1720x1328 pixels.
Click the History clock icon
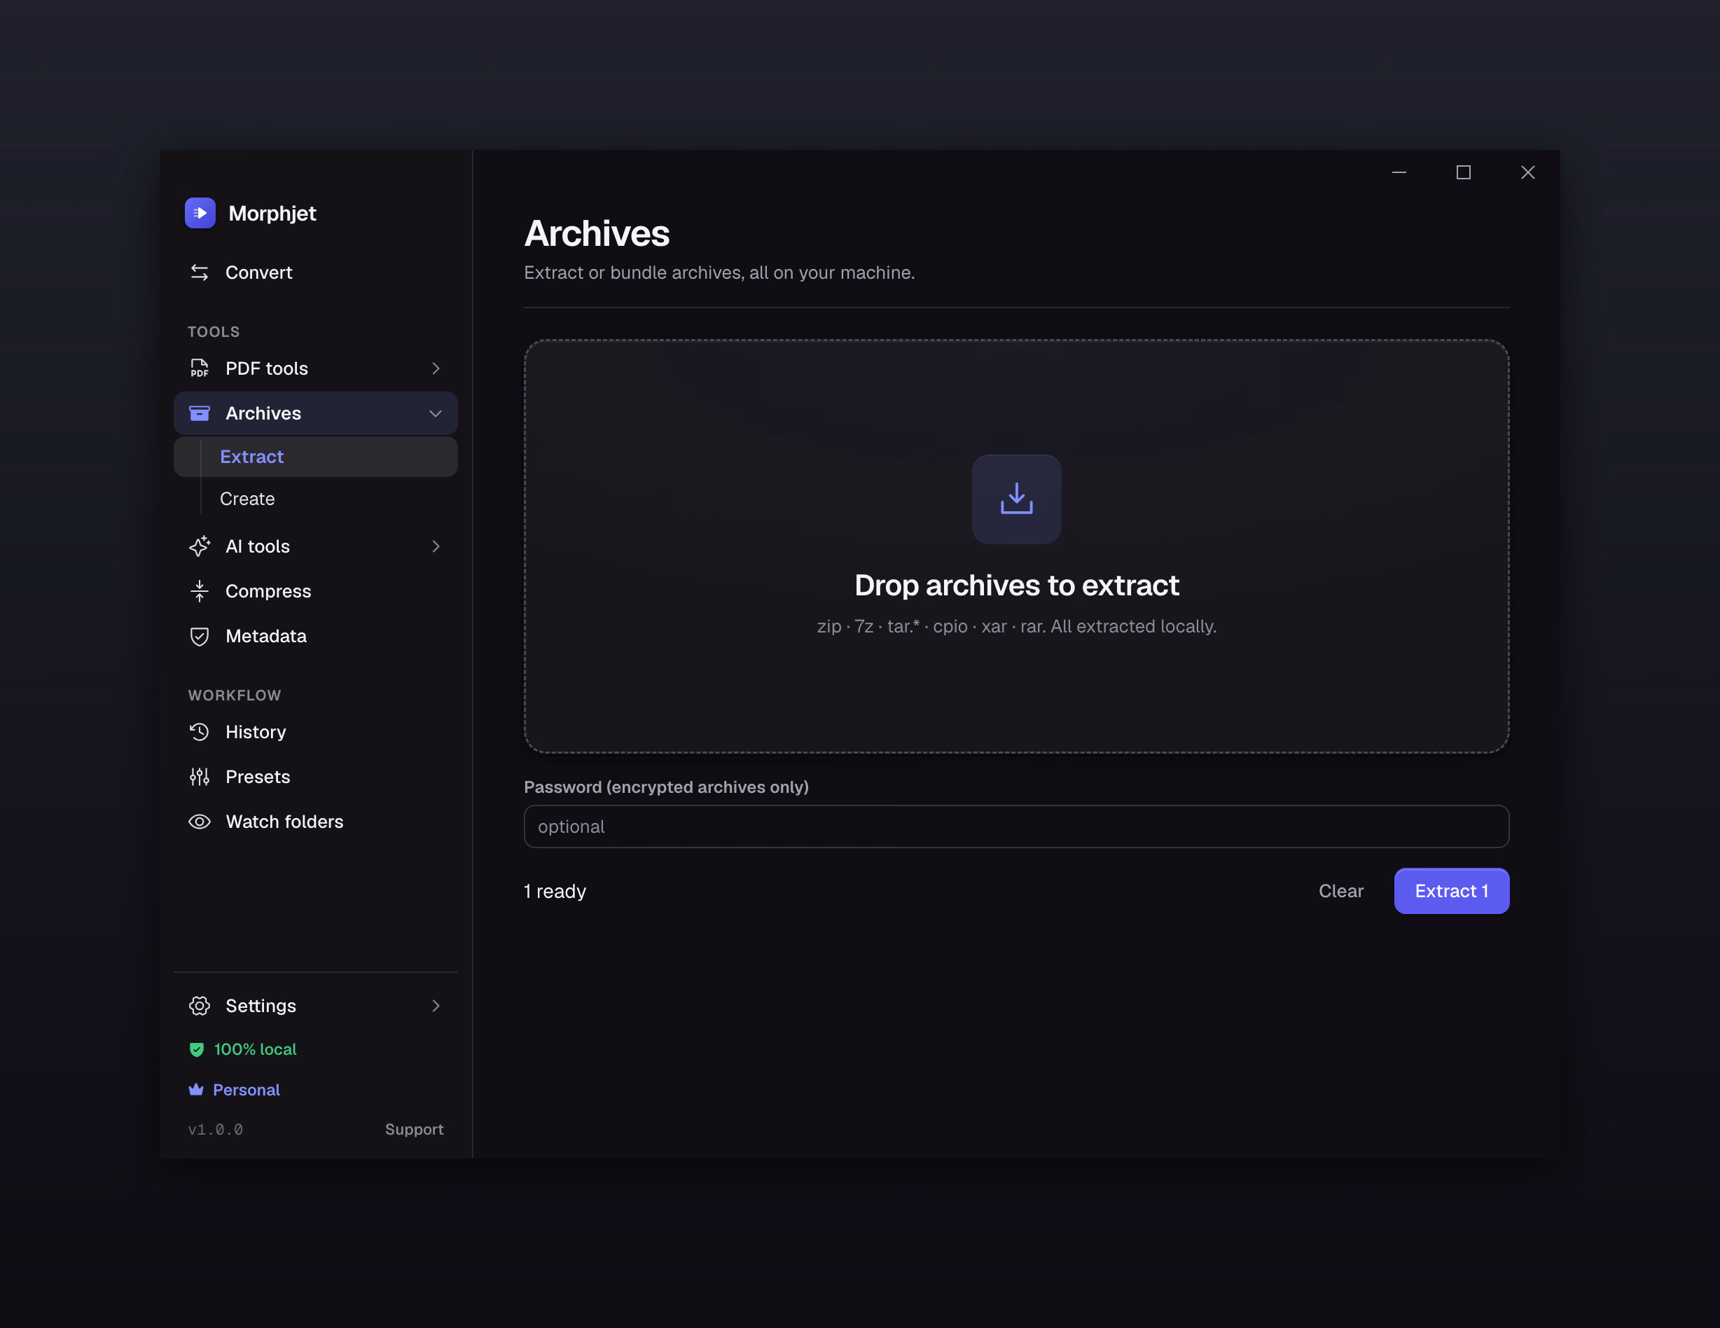[200, 732]
